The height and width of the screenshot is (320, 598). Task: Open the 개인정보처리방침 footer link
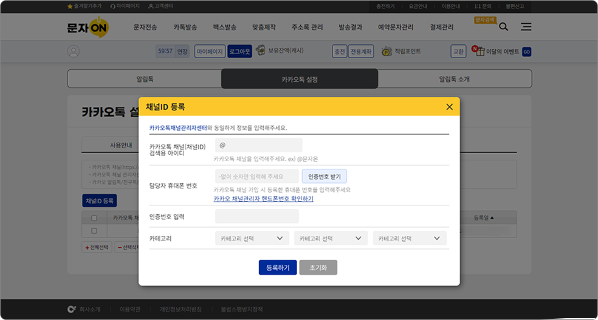pos(180,309)
